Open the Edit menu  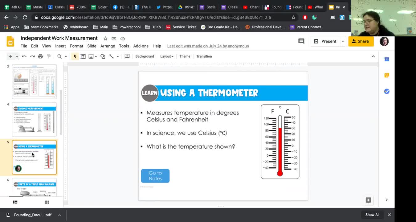[35, 46]
